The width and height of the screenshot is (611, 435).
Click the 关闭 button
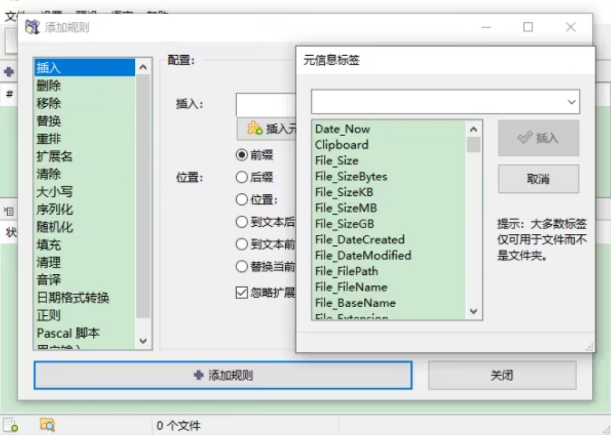coord(502,375)
